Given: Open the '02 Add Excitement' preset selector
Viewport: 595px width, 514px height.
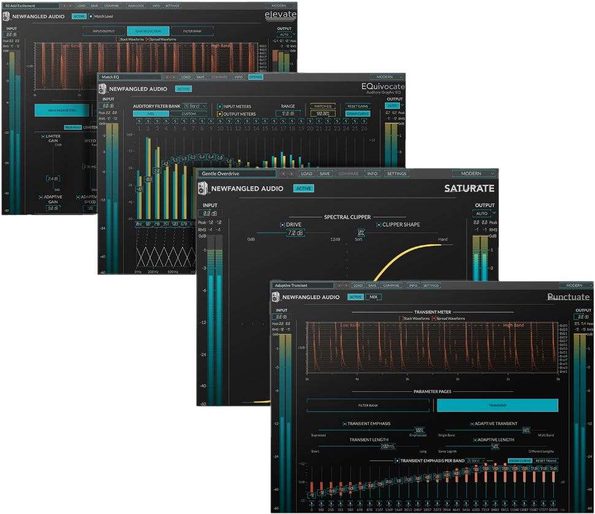Looking at the screenshot, I should (31, 6).
